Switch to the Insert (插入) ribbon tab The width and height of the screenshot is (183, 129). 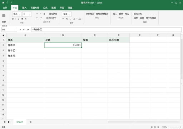[x=24, y=8]
